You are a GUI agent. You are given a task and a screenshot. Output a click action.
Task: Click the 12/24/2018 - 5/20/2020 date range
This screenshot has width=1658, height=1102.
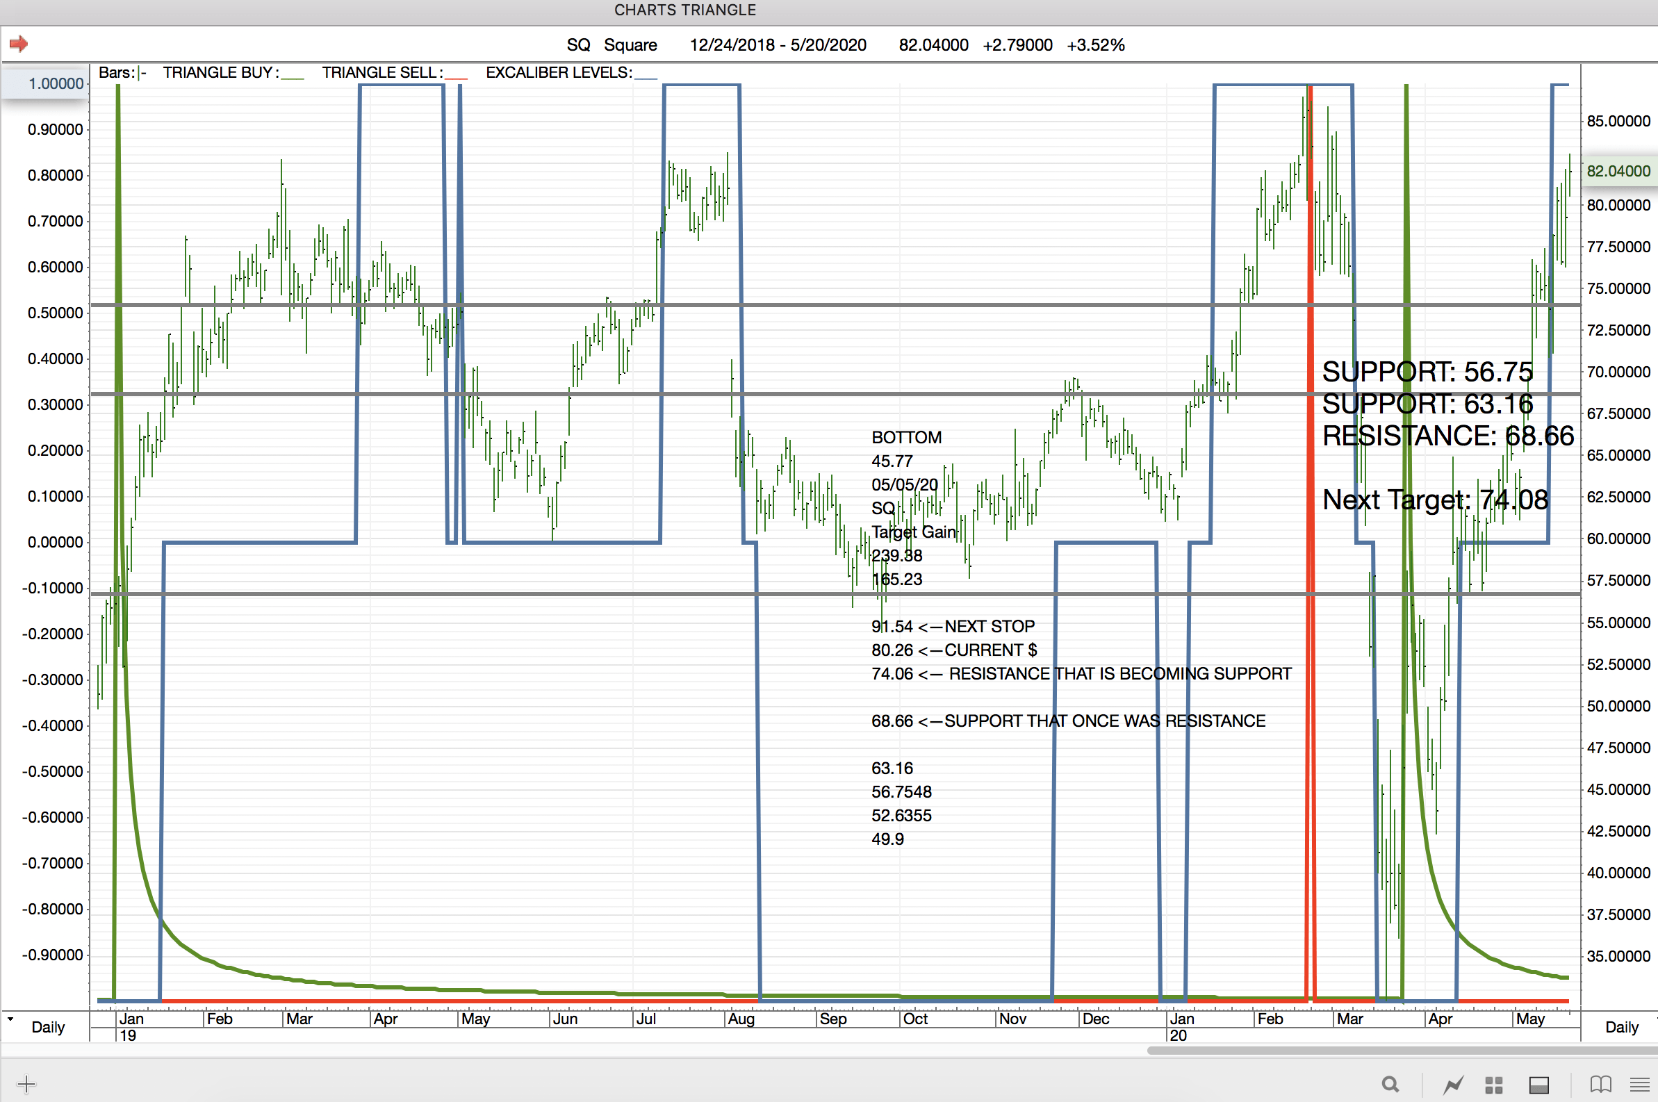[x=778, y=45]
